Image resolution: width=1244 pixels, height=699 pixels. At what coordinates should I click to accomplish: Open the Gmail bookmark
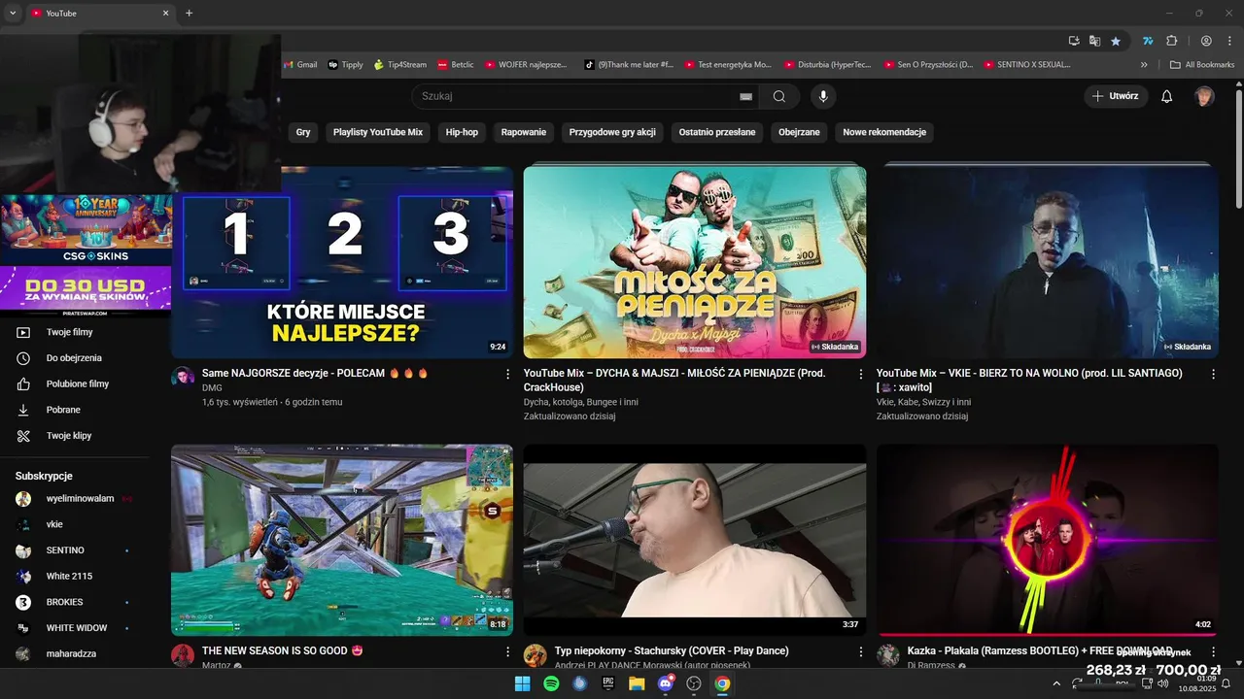299,65
